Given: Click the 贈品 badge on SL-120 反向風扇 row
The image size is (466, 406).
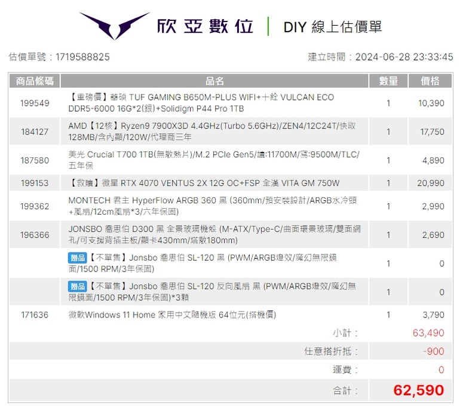Looking at the screenshot, I should click(78, 286).
